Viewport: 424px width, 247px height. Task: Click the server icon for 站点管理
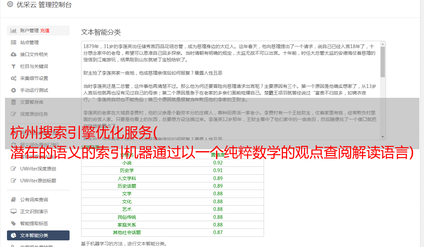coord(14,42)
